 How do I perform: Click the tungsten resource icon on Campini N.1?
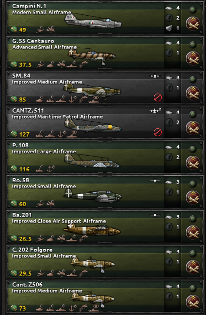[x=169, y=28]
